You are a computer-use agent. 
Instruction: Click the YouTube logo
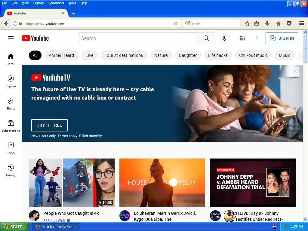click(x=35, y=38)
